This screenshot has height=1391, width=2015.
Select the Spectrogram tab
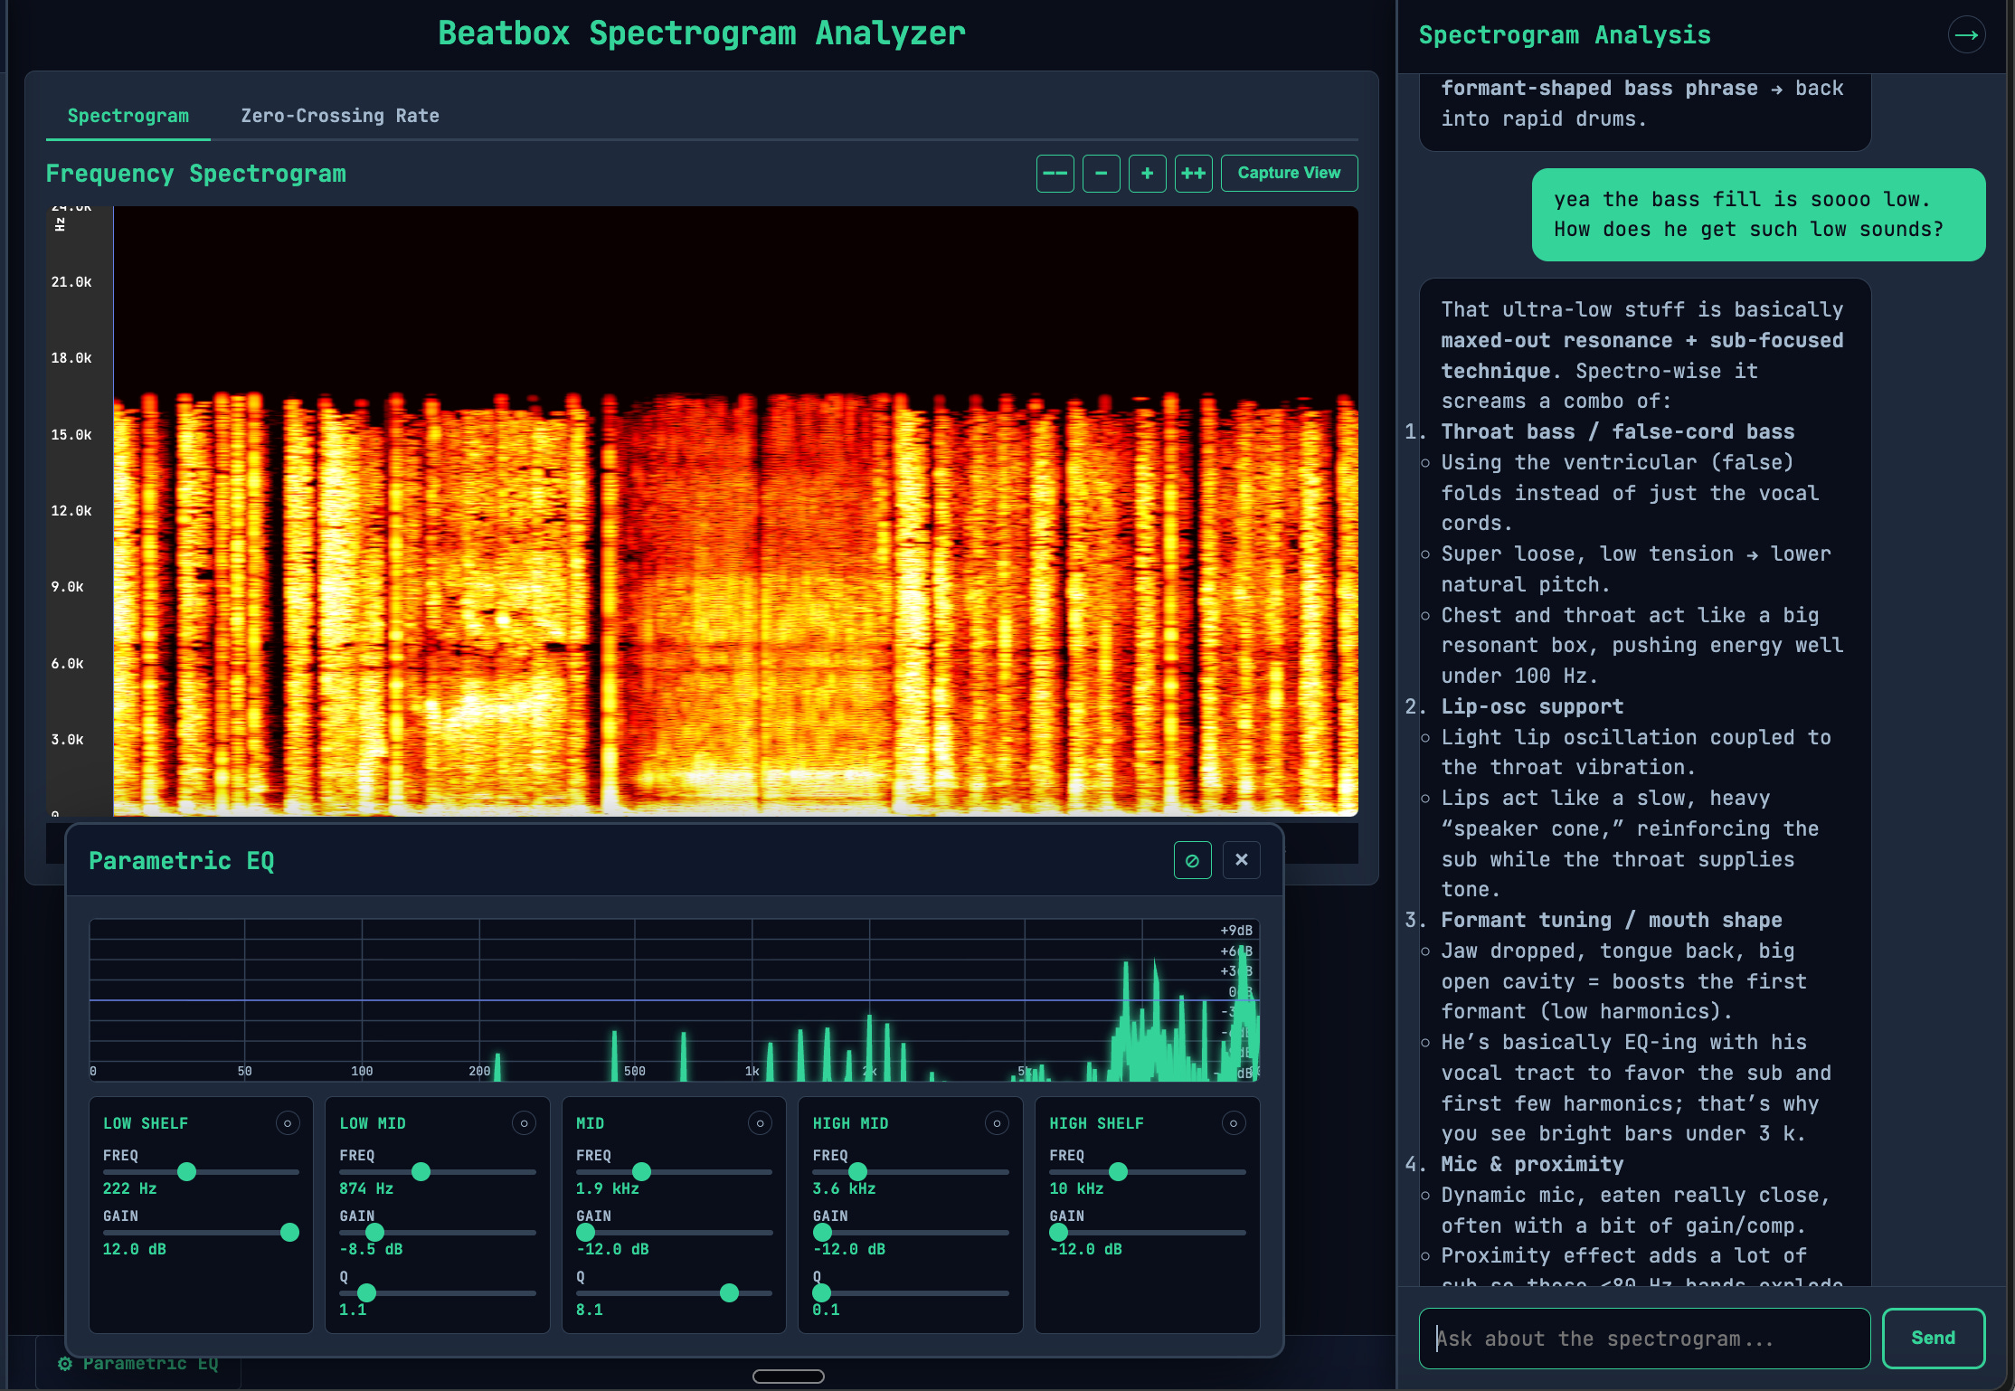(128, 116)
